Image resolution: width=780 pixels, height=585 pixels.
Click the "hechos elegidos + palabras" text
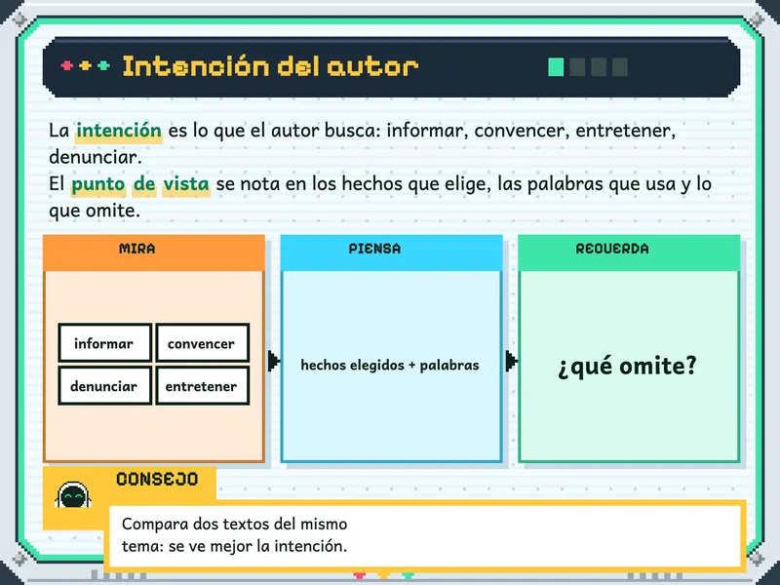coord(390,365)
